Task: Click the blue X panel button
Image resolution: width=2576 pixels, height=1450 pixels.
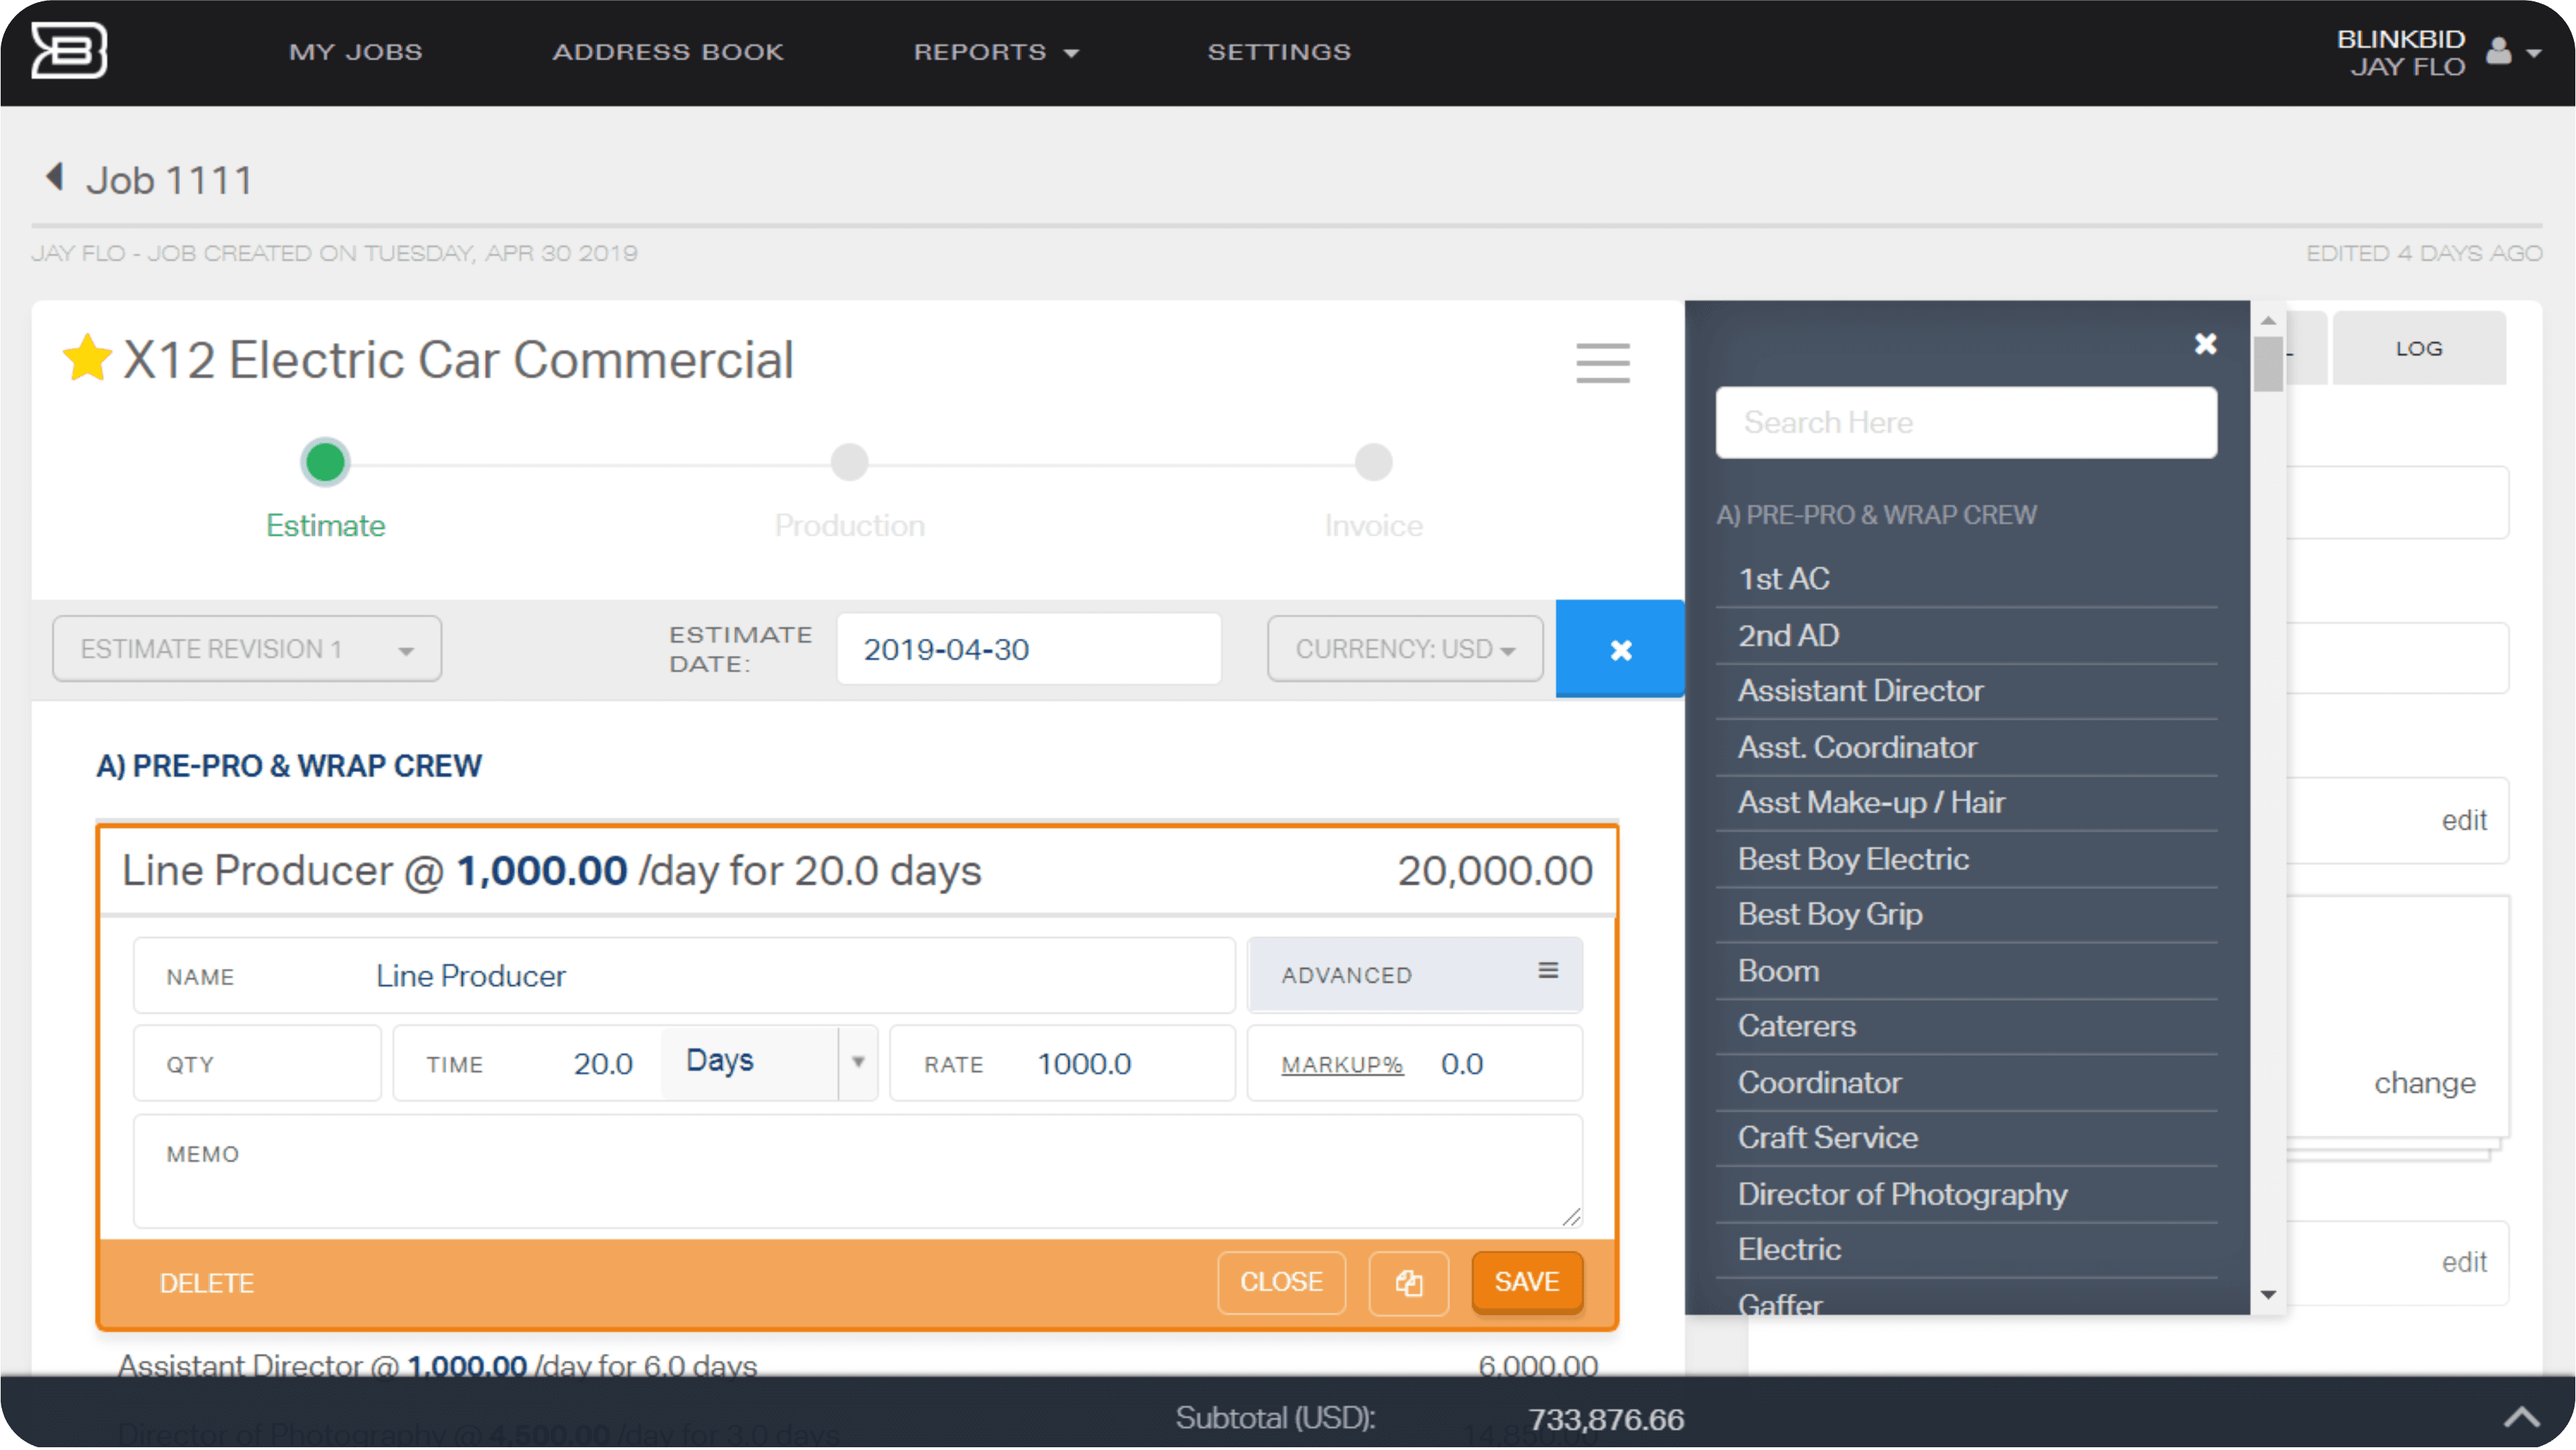Action: pyautogui.click(x=1620, y=650)
